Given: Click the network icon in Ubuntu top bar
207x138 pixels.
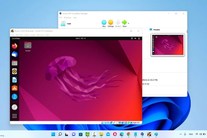Looking at the screenshot, I should coord(132,38).
